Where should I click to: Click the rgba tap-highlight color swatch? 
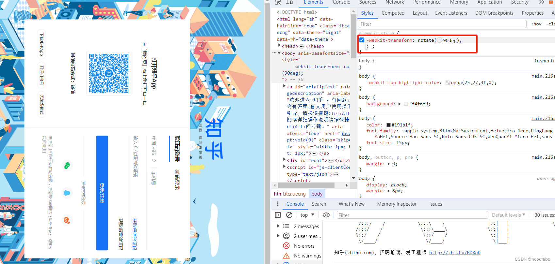pyautogui.click(x=448, y=83)
